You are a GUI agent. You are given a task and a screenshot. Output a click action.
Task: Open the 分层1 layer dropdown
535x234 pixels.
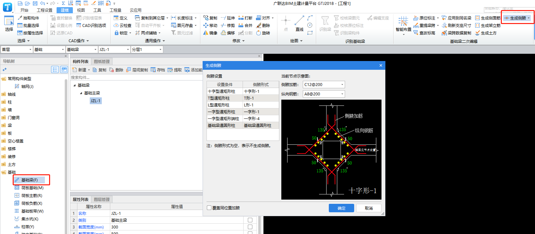pos(160,49)
